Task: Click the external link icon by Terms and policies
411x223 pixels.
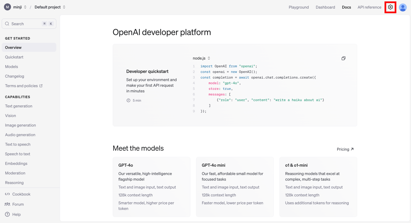Action: coord(41,86)
